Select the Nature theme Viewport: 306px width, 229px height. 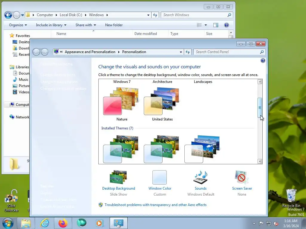coord(122,104)
